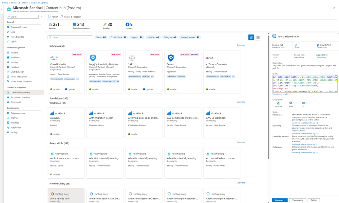
Task: Open the title more options ellipsis
Action: 86,8
